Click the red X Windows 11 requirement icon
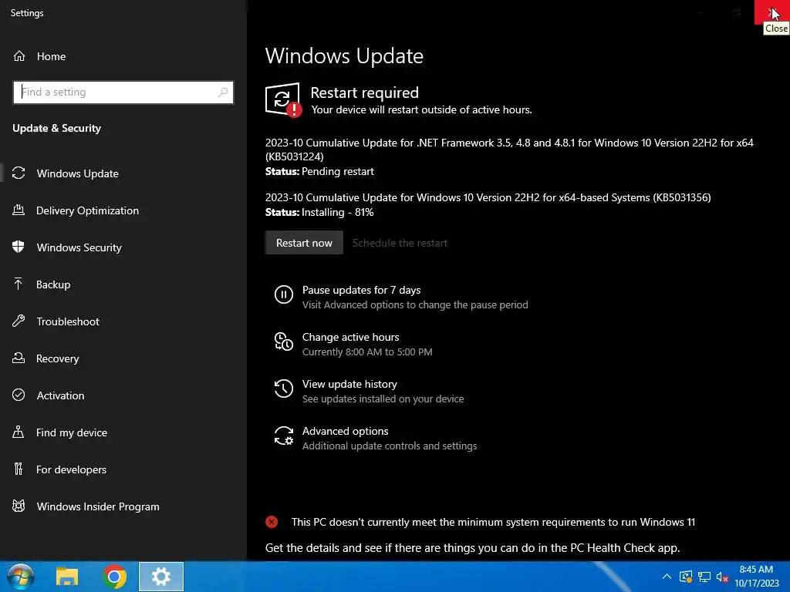This screenshot has height=592, width=790. tap(272, 522)
